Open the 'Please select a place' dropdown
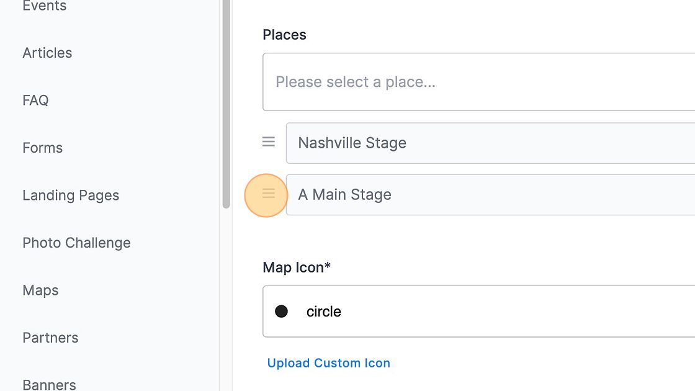695x391 pixels. click(x=478, y=82)
